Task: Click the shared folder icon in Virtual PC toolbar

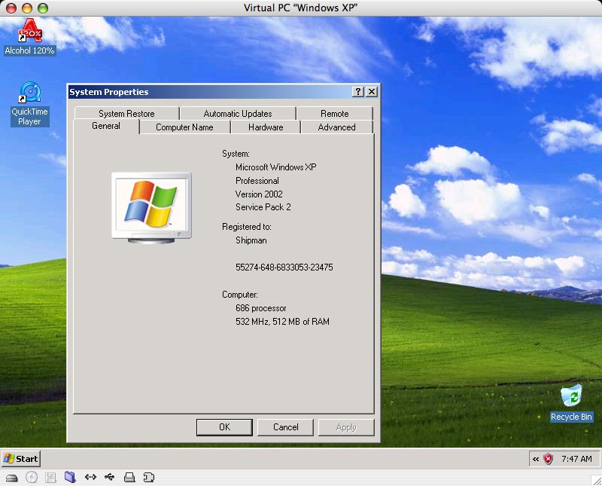Action: pos(70,477)
